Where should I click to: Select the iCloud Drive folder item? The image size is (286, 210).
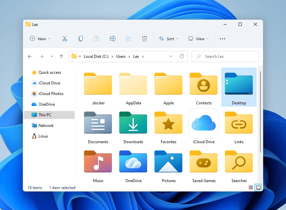pyautogui.click(x=204, y=126)
